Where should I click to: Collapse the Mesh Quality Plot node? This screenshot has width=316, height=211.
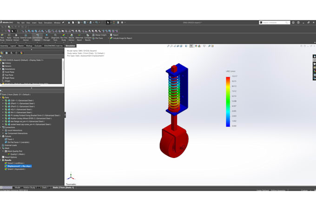pyautogui.click(x=3, y=151)
